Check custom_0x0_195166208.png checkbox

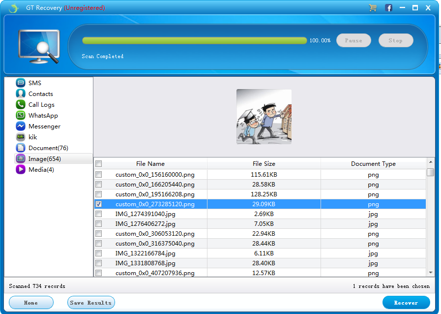coord(99,194)
